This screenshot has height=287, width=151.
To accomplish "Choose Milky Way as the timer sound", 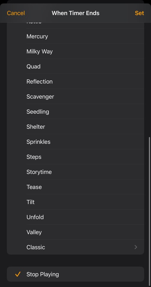I will [75, 51].
